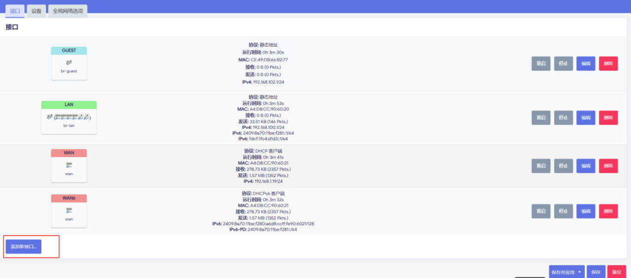Screen dimensions: 631x278
Task: Click the GUEST MAC address CE:49:DB:66:B2:77
Action: (269, 60)
